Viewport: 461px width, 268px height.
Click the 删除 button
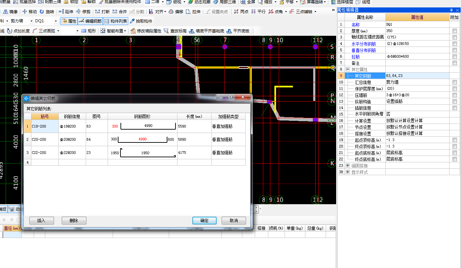coord(74,220)
